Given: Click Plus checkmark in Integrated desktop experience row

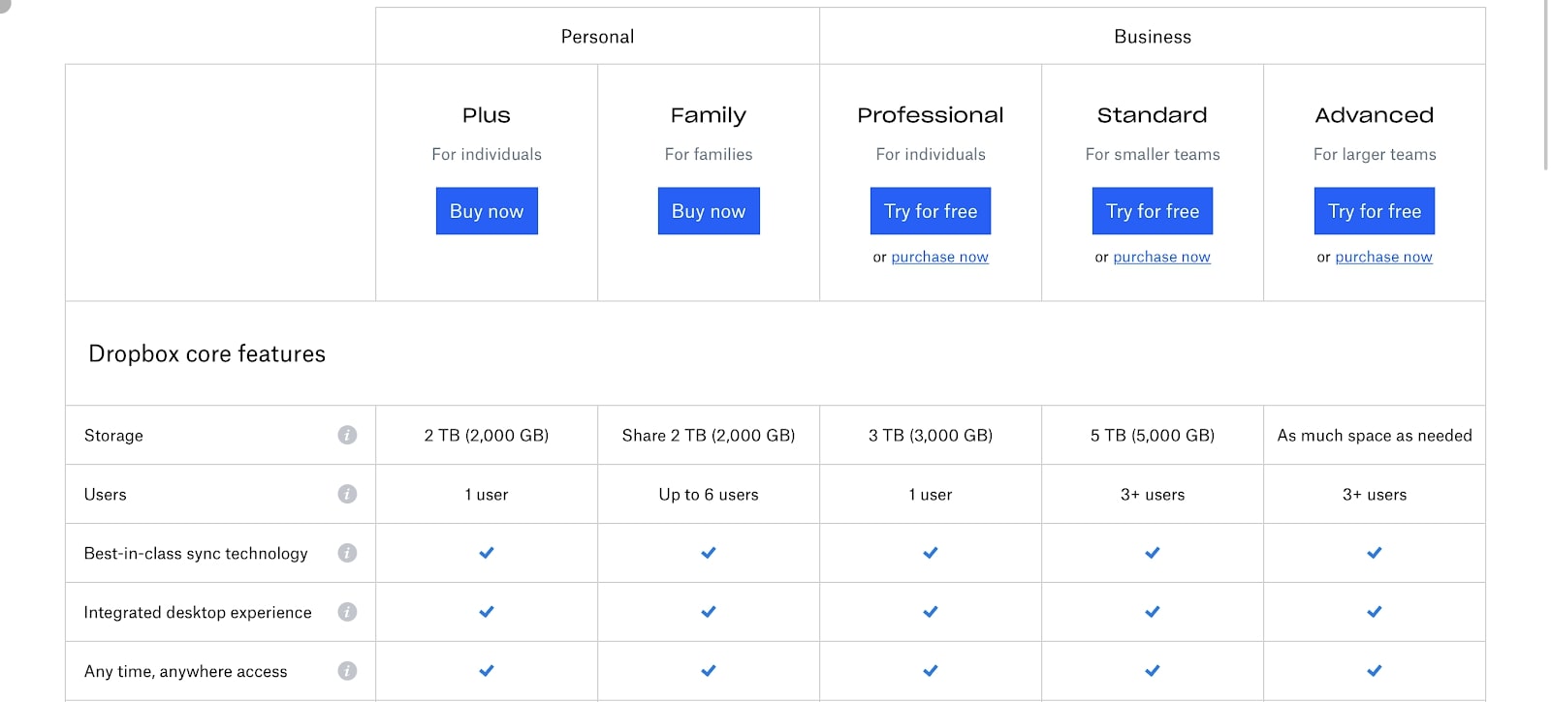Looking at the screenshot, I should coord(487,612).
